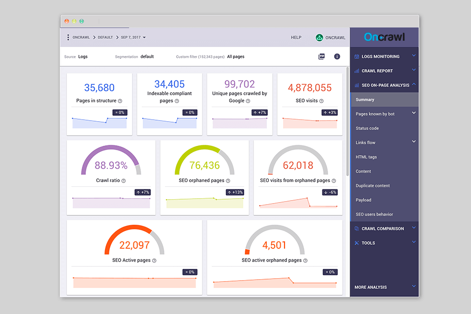Open help tooltip for SEO Active pages

click(x=154, y=261)
